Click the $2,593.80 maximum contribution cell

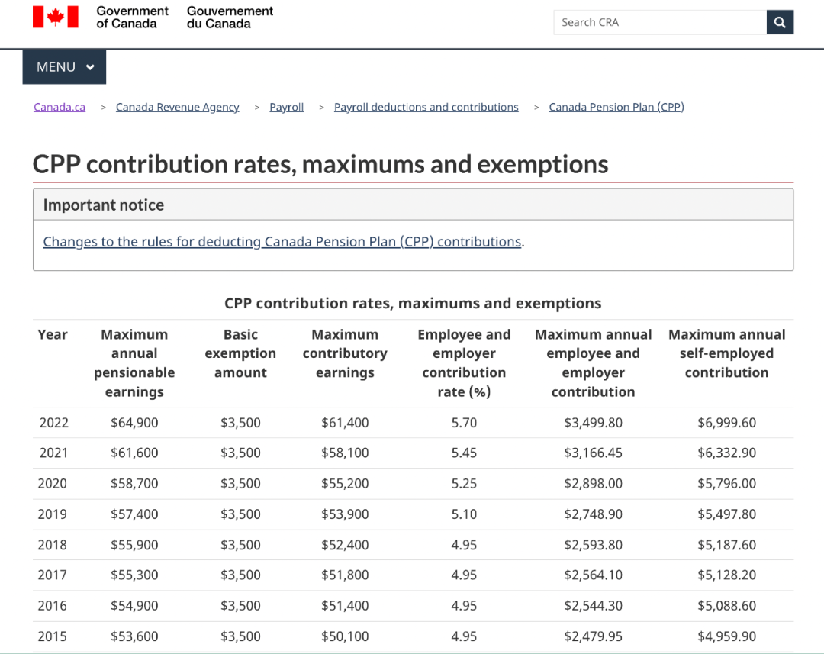tap(593, 545)
